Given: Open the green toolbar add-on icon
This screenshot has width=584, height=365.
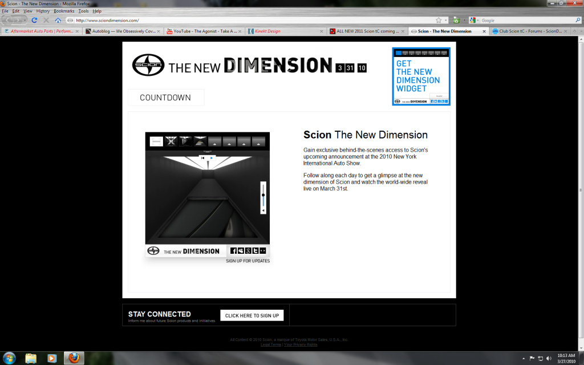Looking at the screenshot, I should 456,20.
